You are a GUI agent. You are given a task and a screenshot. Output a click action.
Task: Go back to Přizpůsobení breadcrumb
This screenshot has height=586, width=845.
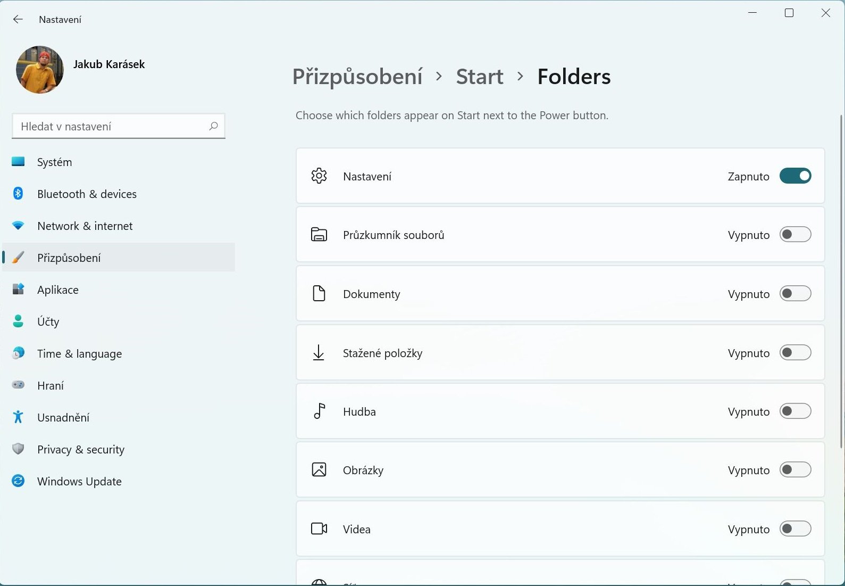[357, 77]
